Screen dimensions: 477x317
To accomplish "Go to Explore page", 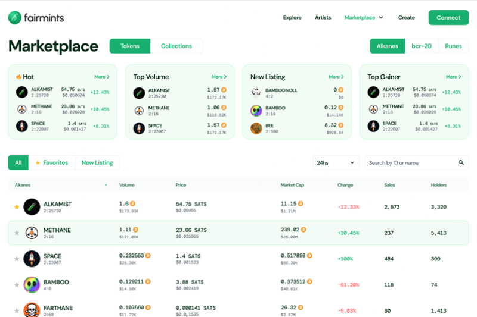I will pyautogui.click(x=292, y=18).
